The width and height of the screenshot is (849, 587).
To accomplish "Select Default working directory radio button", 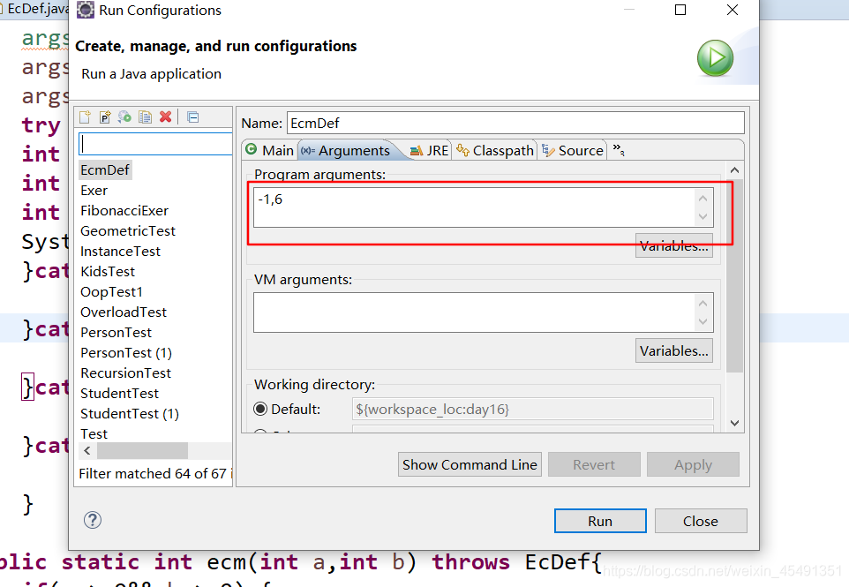I will (260, 409).
